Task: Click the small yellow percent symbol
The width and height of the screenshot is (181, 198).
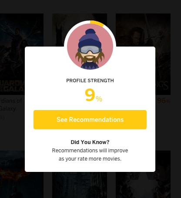Action: [99, 99]
